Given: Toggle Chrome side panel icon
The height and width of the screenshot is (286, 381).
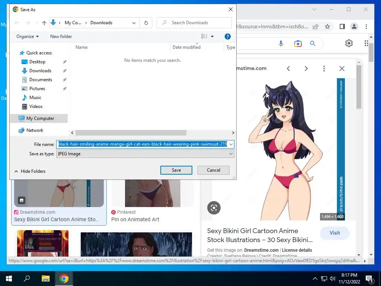Looking at the screenshot, I should click(342, 26).
